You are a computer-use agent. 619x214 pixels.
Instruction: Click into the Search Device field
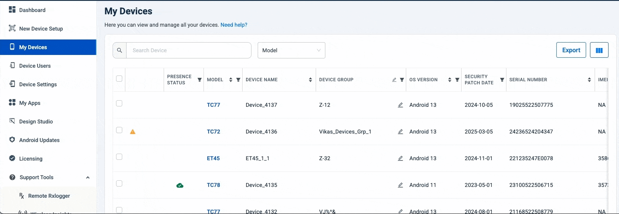[188, 50]
